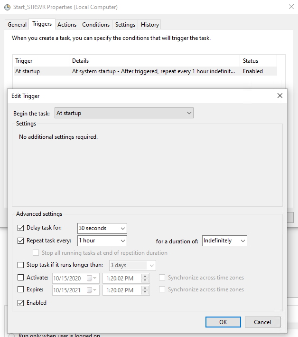298x337 pixels.
Task: Switch to the General tab
Action: pyautogui.click(x=17, y=25)
